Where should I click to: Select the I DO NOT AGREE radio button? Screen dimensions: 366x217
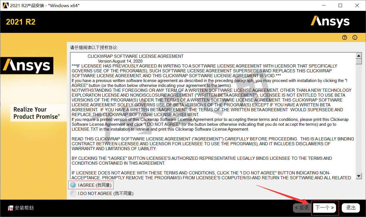click(x=73, y=194)
